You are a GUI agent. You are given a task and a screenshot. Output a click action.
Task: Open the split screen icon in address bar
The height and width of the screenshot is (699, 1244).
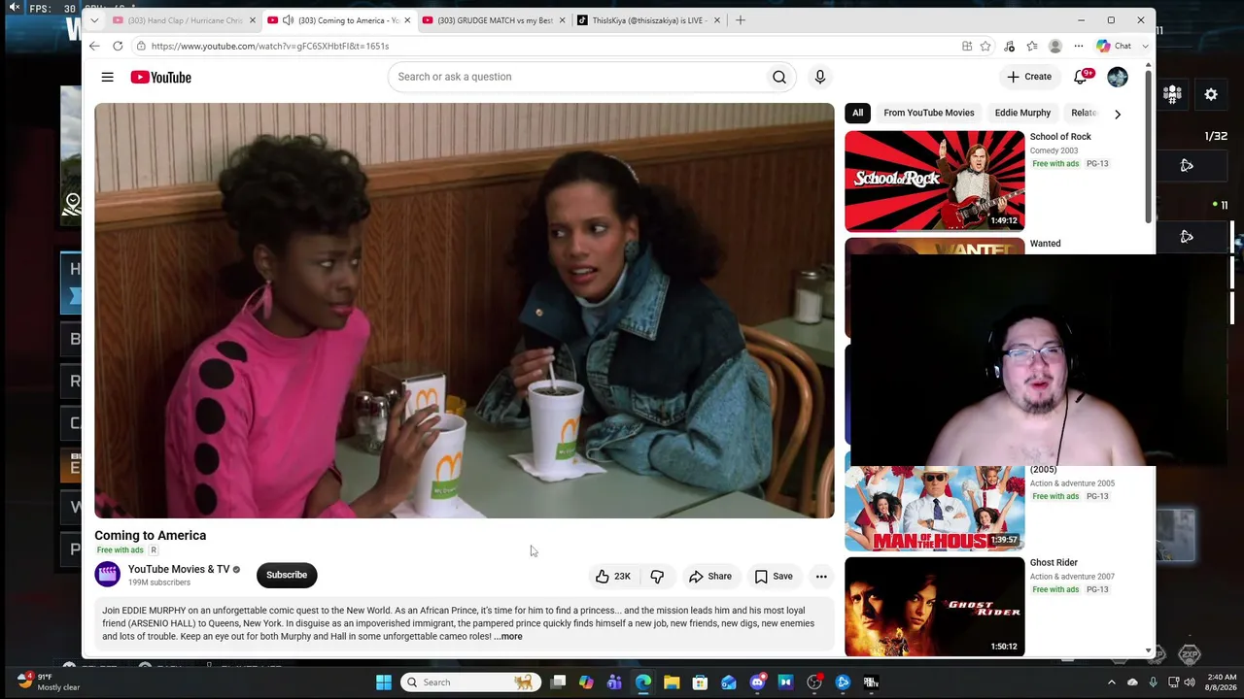point(967,46)
